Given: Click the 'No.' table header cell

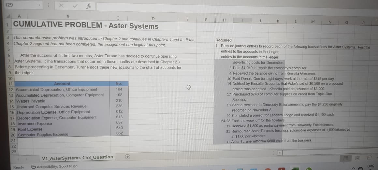Looking at the screenshot, I should (119, 84).
